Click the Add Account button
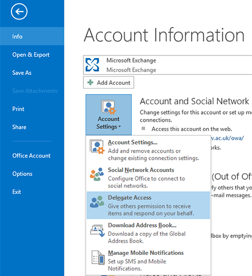The image size is (252, 276). tap(108, 83)
